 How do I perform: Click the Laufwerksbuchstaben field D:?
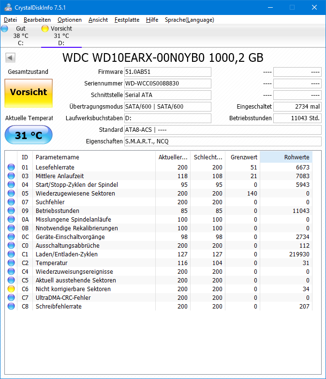(x=168, y=118)
